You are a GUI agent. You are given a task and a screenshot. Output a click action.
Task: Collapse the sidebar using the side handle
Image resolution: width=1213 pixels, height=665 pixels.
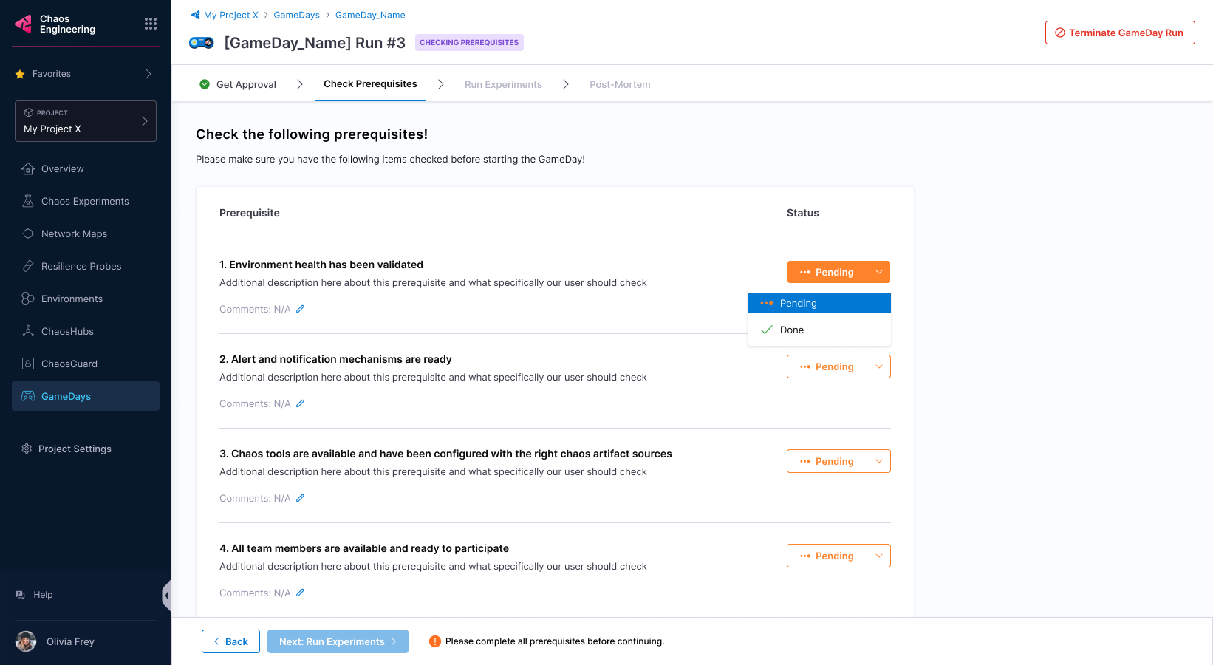click(x=167, y=596)
